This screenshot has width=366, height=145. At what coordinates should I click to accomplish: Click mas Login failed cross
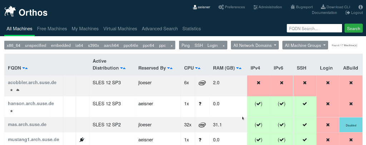pos(328,125)
